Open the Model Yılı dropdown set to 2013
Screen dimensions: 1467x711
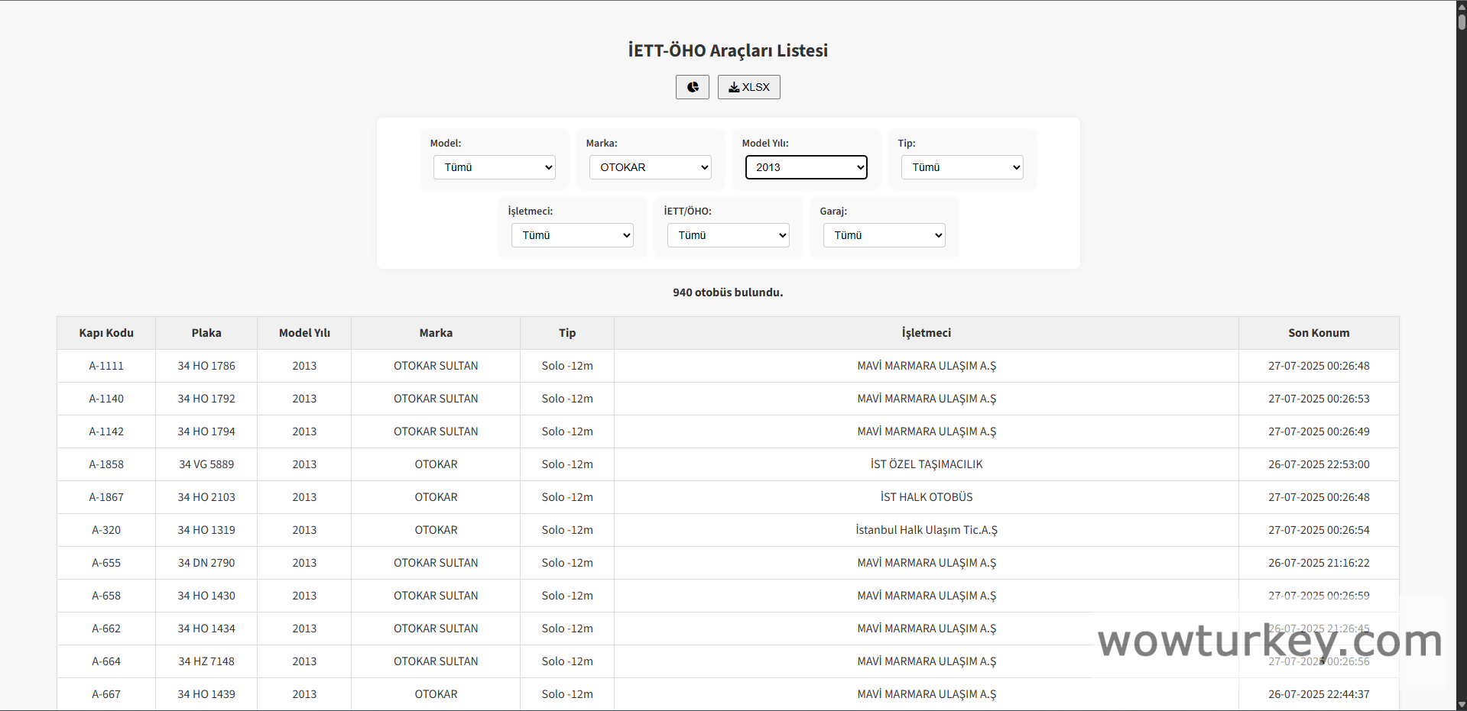[806, 167]
